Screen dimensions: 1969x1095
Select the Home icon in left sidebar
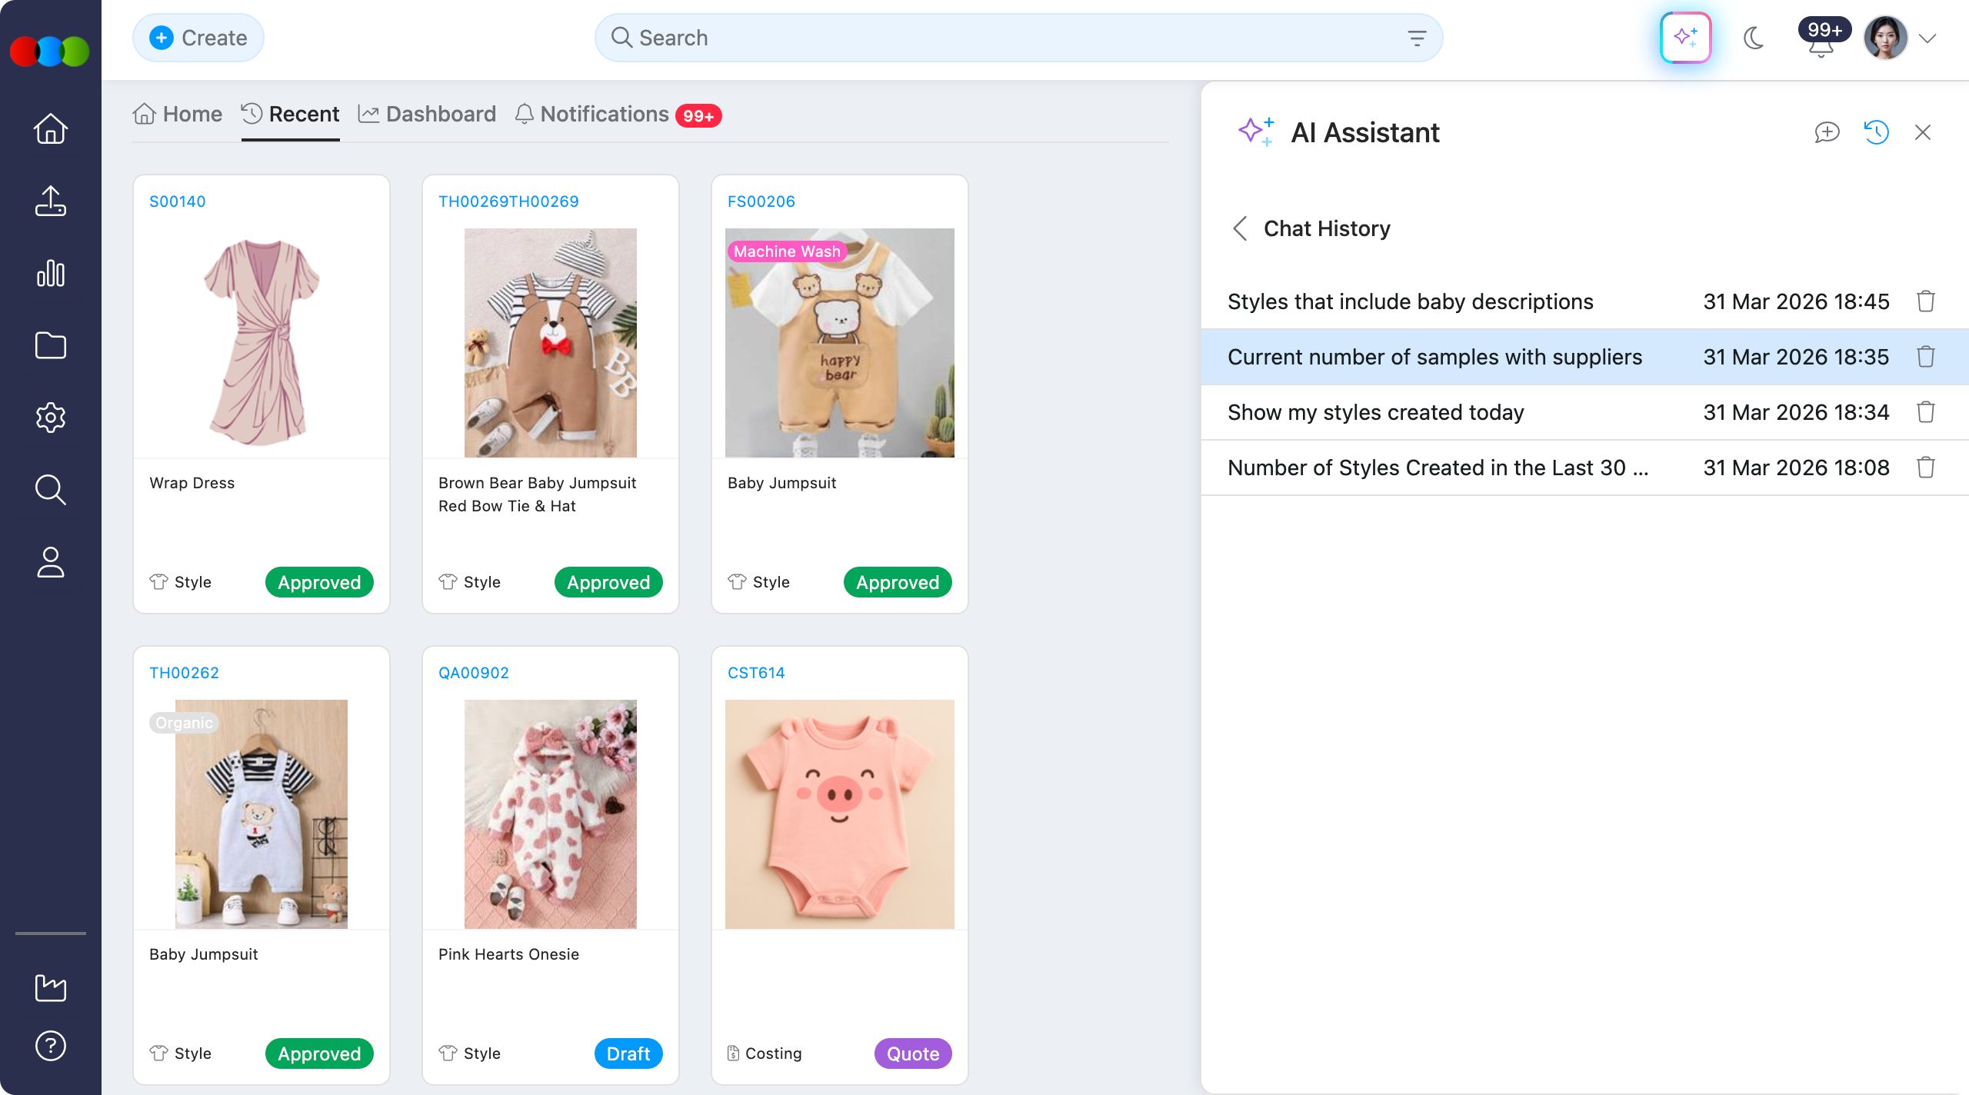click(x=49, y=128)
